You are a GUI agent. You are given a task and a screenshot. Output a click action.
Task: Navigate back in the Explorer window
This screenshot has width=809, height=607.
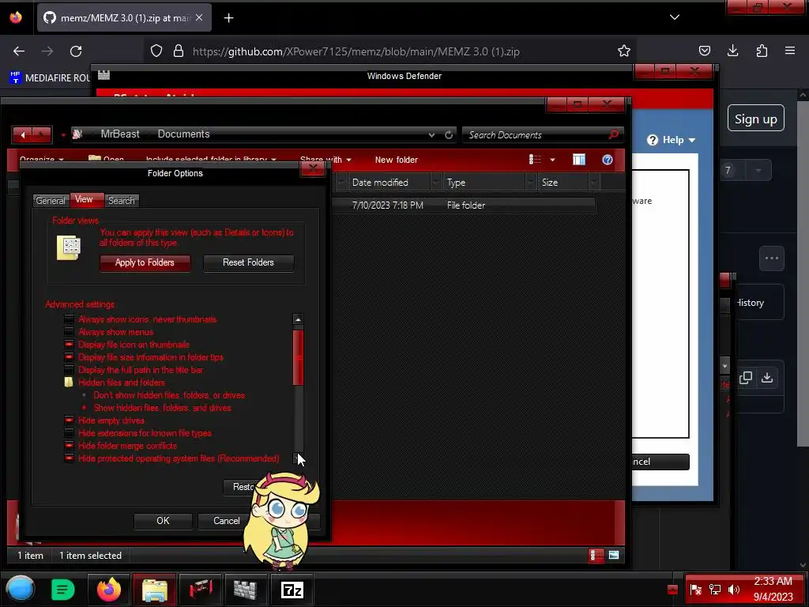click(23, 135)
